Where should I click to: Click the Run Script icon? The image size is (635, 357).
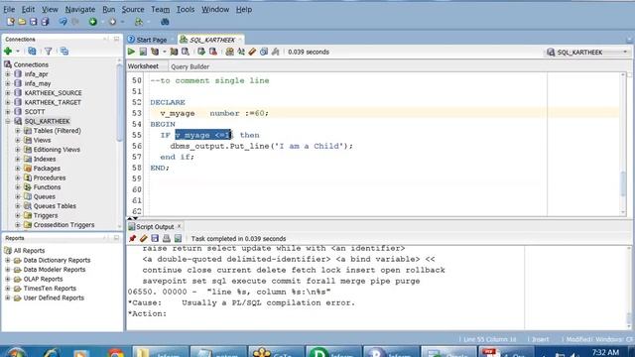pos(143,52)
